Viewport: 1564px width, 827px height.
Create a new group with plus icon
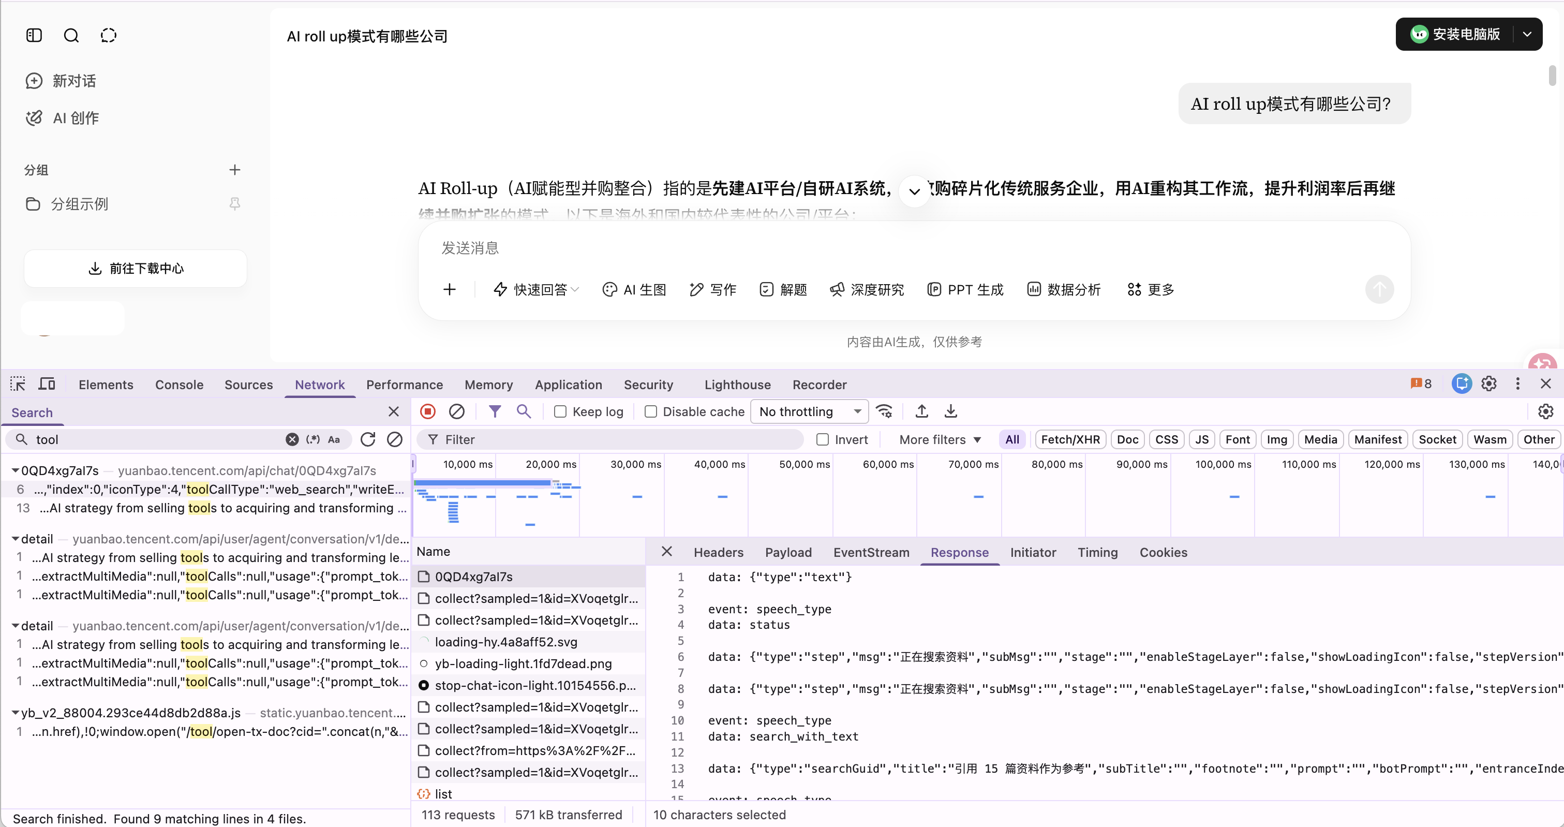coord(235,170)
